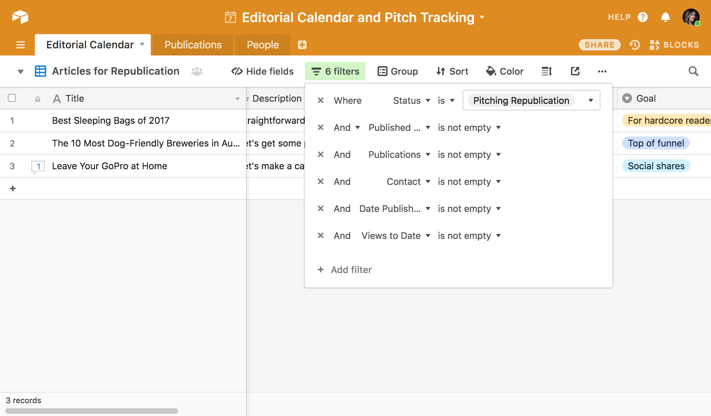Open the three-dot more options menu

click(x=602, y=71)
